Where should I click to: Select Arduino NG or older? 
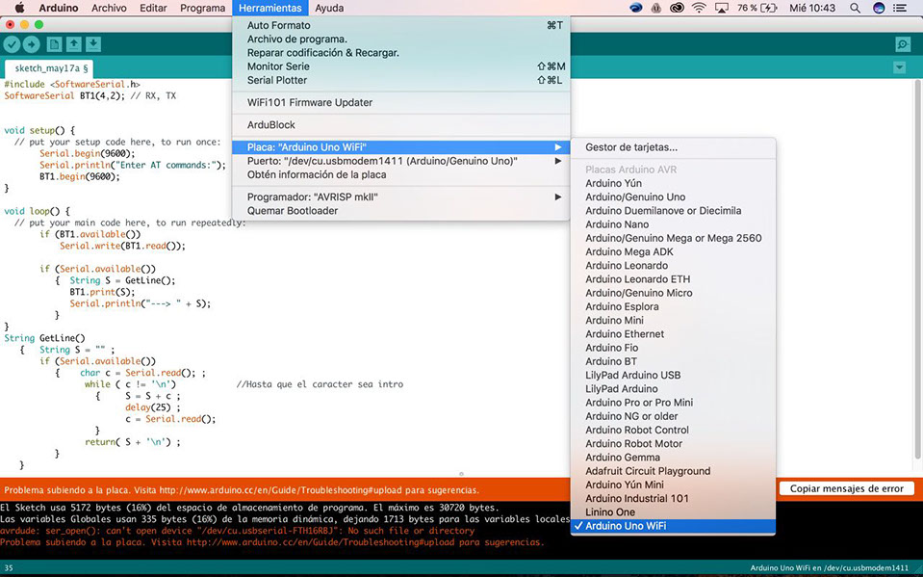[673, 416]
